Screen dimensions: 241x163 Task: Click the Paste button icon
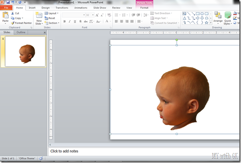click(x=5, y=15)
